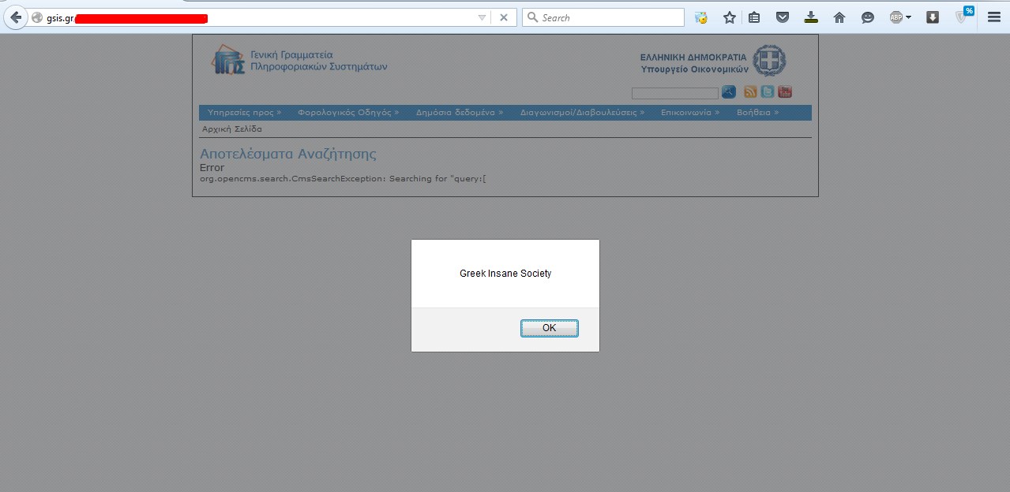Expand the Υπηρεσίες προς menu

click(x=244, y=113)
